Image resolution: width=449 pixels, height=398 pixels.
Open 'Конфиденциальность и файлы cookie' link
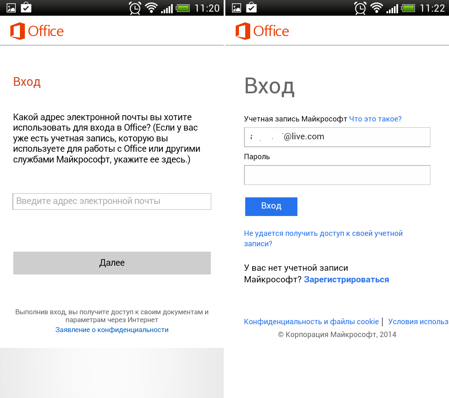tap(311, 322)
